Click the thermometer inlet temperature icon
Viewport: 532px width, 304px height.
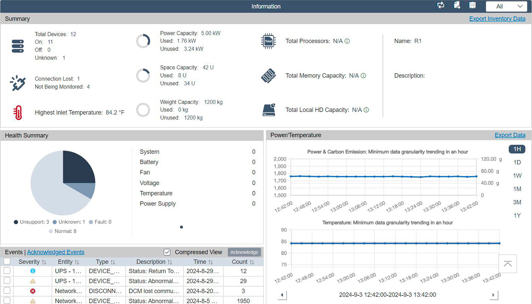click(x=17, y=112)
